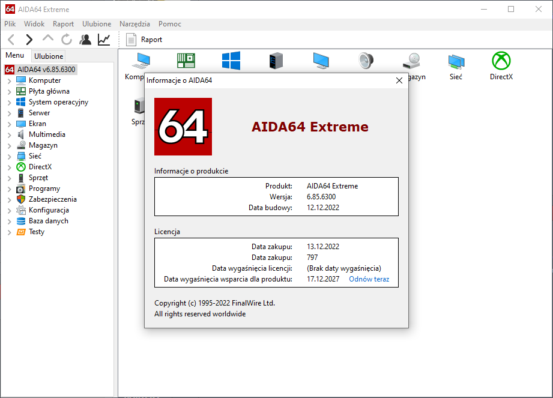Select System operacyjny icon in the tree

pyautogui.click(x=21, y=102)
